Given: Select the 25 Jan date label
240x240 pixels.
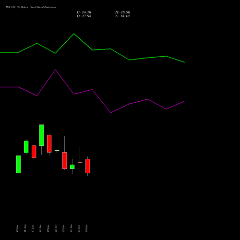Looking at the screenshot, I should (79, 228).
